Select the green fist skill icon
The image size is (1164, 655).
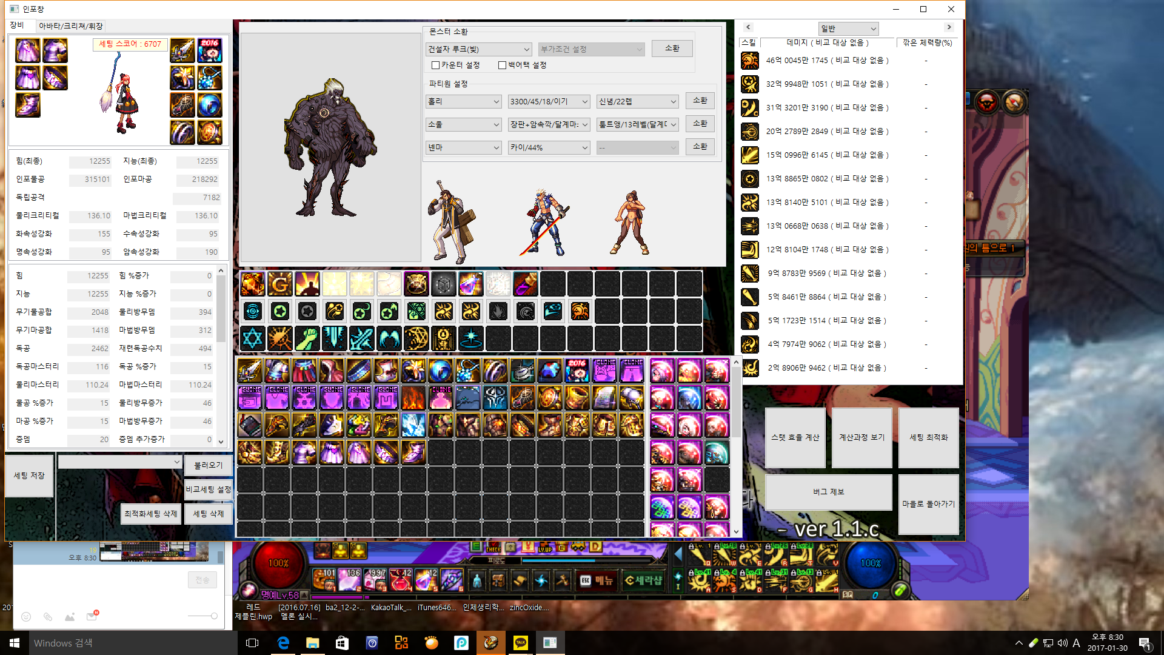click(307, 338)
